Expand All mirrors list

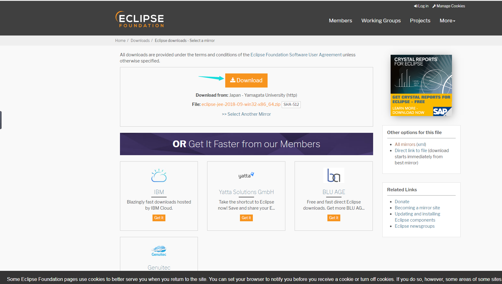click(x=405, y=144)
